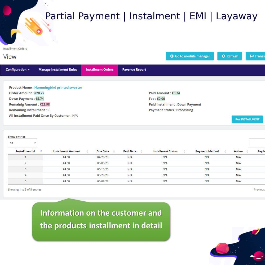Click the due date 05/18/23 cell

(103, 169)
